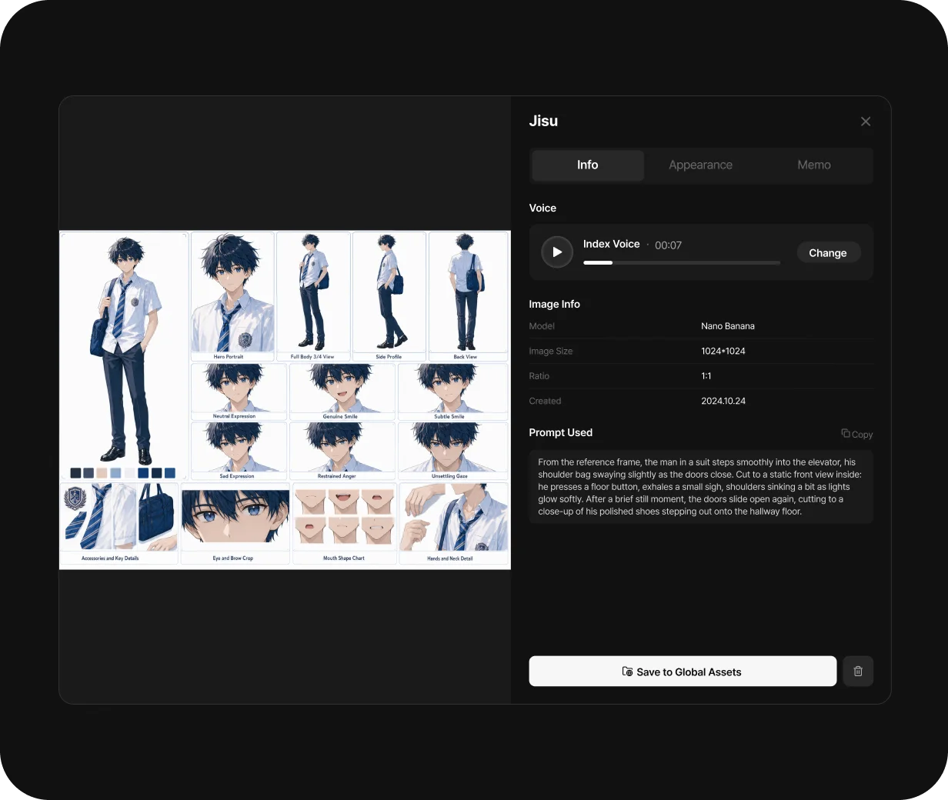Close the Jisu detail panel
This screenshot has height=800, width=948.
pos(866,122)
